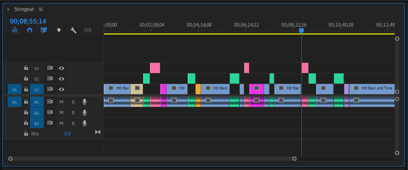Click ruler at 00;04;16;08 timecode
408x170 pixels.
pyautogui.click(x=199, y=25)
